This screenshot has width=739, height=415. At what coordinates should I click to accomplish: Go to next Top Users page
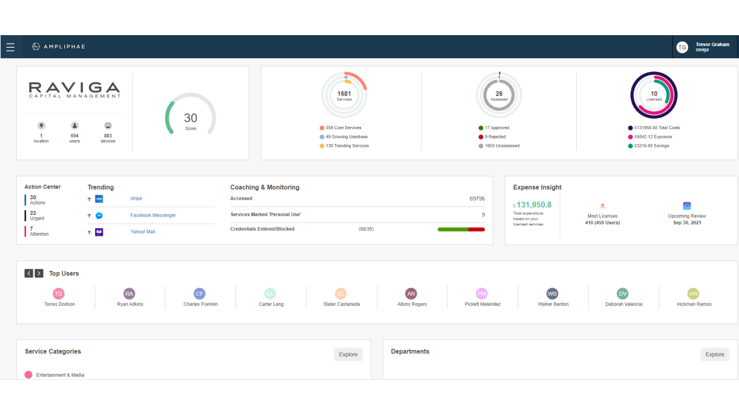pyautogui.click(x=39, y=274)
